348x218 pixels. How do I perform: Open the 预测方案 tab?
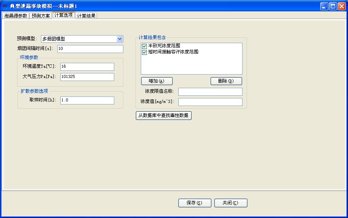click(x=41, y=16)
